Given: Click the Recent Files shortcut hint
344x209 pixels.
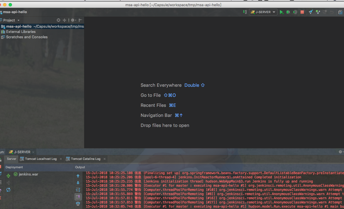Looking at the screenshot, I should coord(158,105).
